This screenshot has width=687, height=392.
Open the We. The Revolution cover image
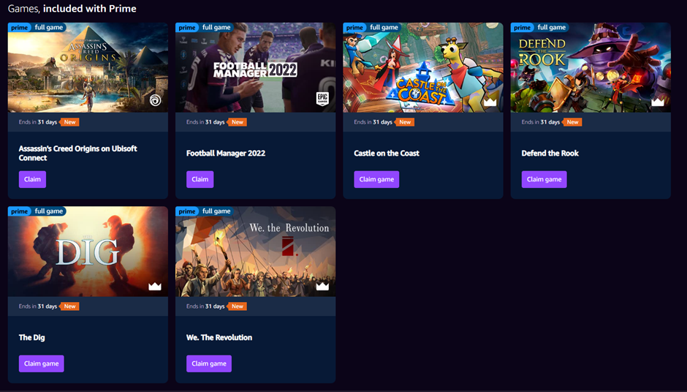pos(256,252)
